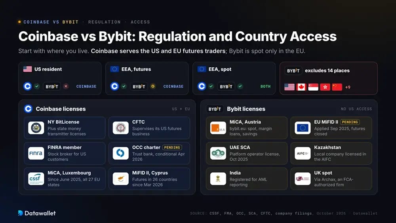Click the EU flag in the EEA, spot card
The height and width of the screenshot is (223, 396).
coord(202,69)
